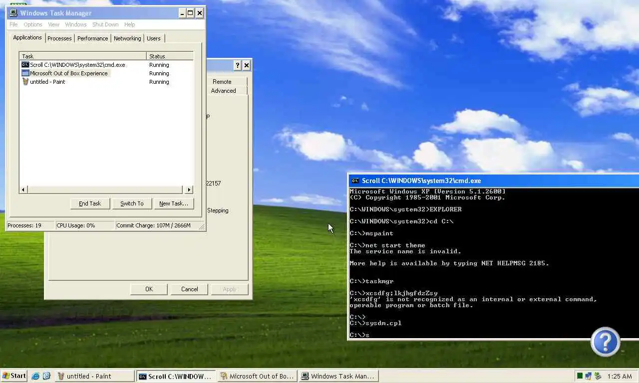
Task: Click the task list right scroll arrow
Action: (x=189, y=190)
